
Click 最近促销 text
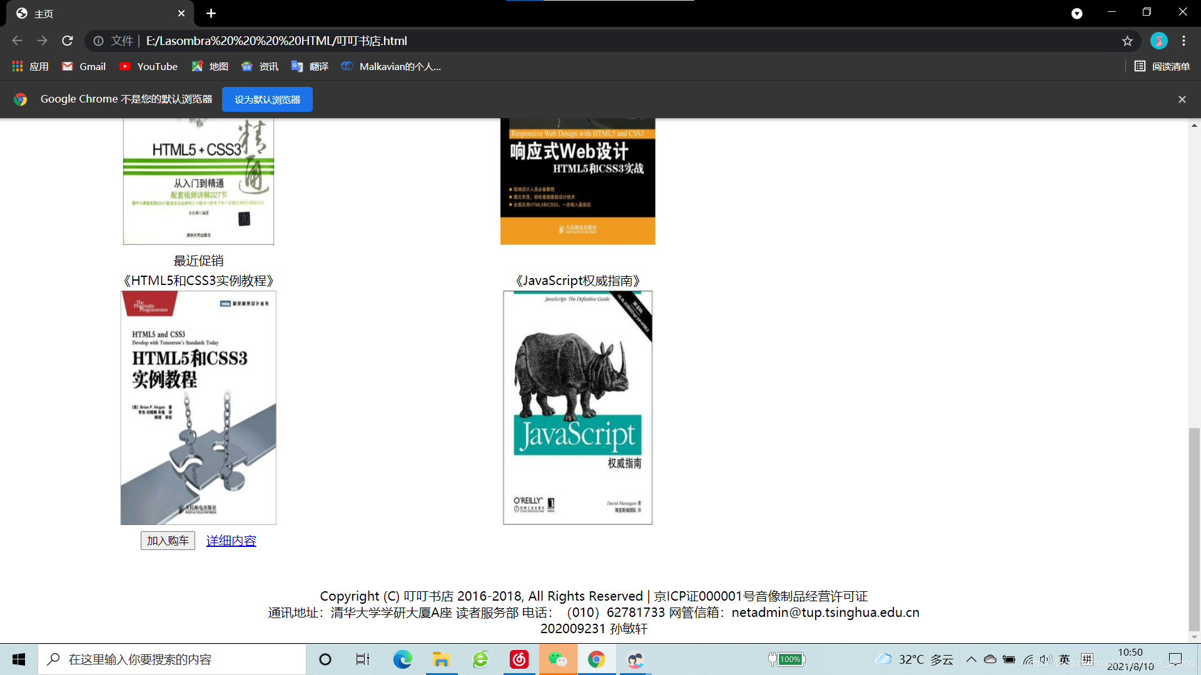(x=198, y=261)
